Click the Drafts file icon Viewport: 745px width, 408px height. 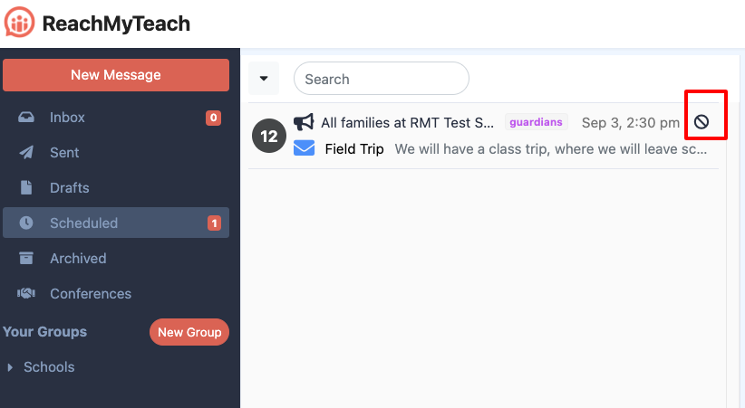(x=26, y=188)
